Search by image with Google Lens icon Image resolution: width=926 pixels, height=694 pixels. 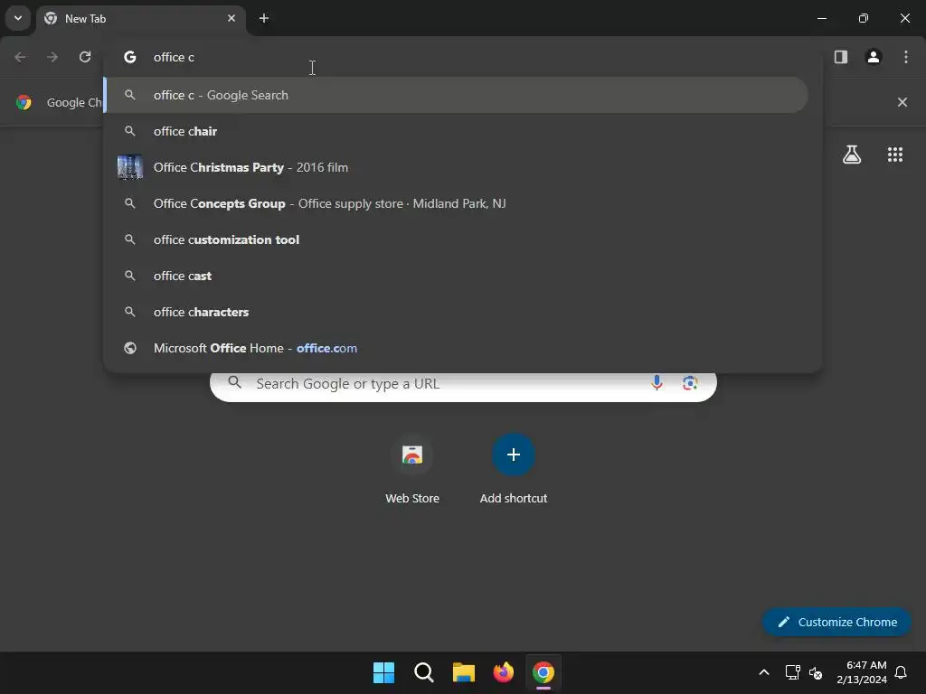690,383
